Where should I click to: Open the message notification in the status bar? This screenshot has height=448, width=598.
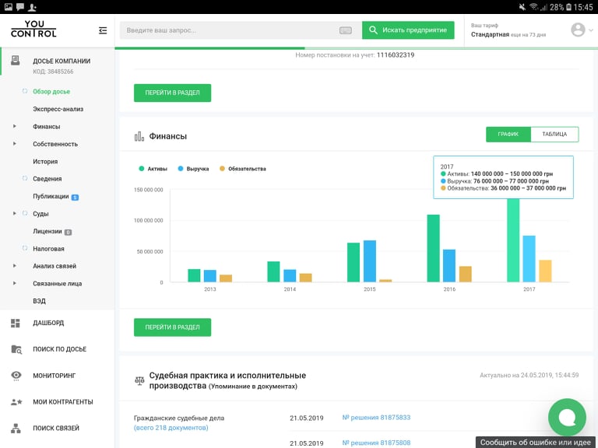(20, 7)
